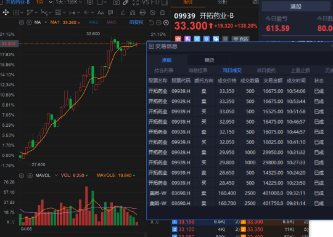Image resolution: width=333 pixels, height=237 pixels.
Task: Open the 当日委托 tab
Action: click(x=266, y=70)
